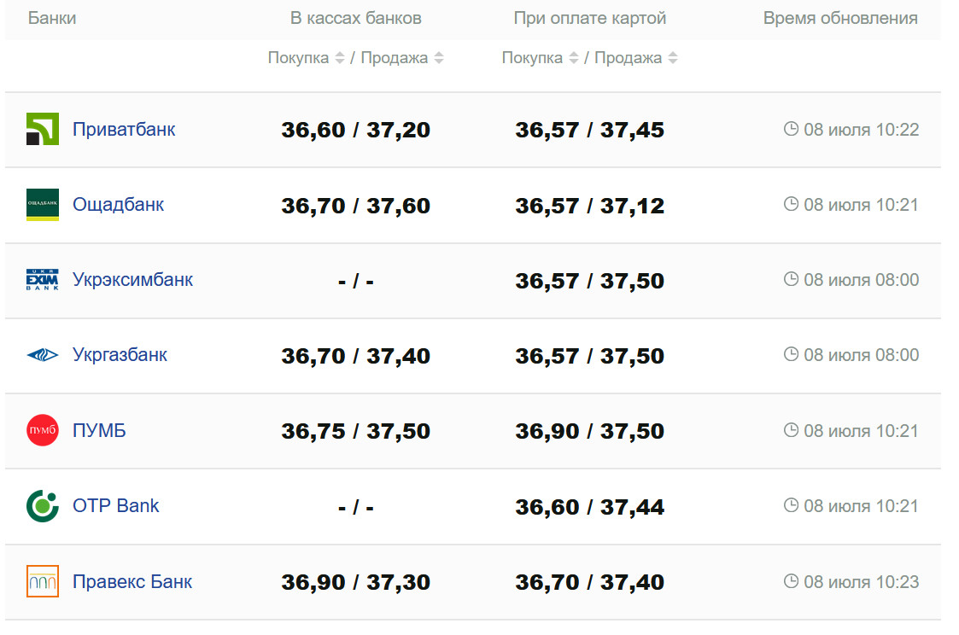This screenshot has height=635, width=959.
Task: Open the ПУМБ bank link
Action: pos(99,431)
